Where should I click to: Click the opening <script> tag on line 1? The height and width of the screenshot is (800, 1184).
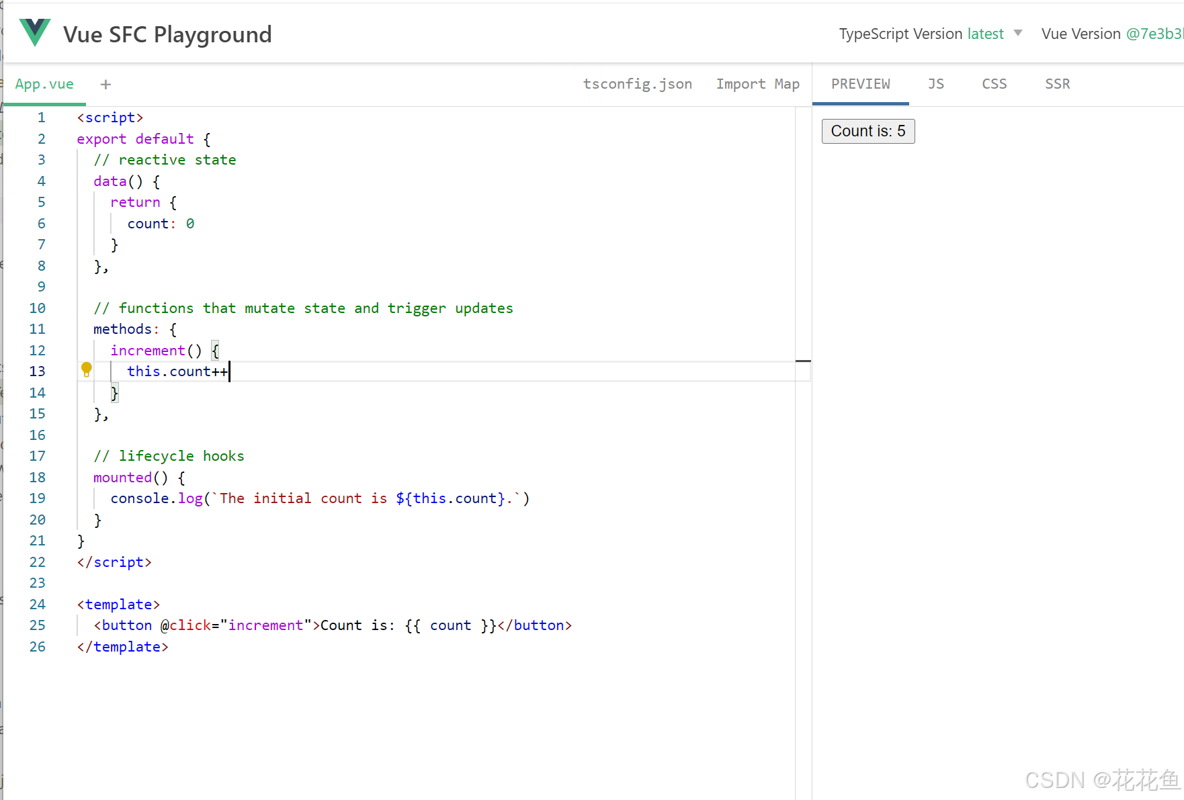[x=110, y=118]
